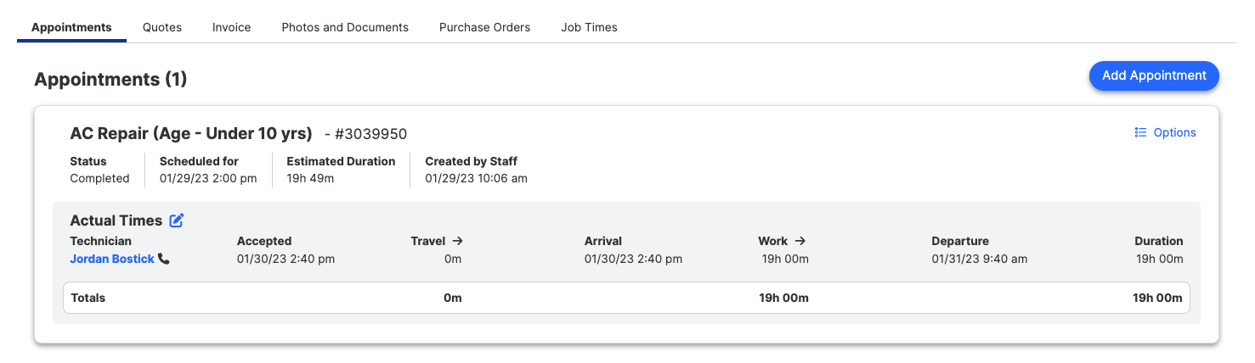Image resolution: width=1255 pixels, height=363 pixels.
Task: Click the arrow next to Work
Action: click(x=800, y=241)
